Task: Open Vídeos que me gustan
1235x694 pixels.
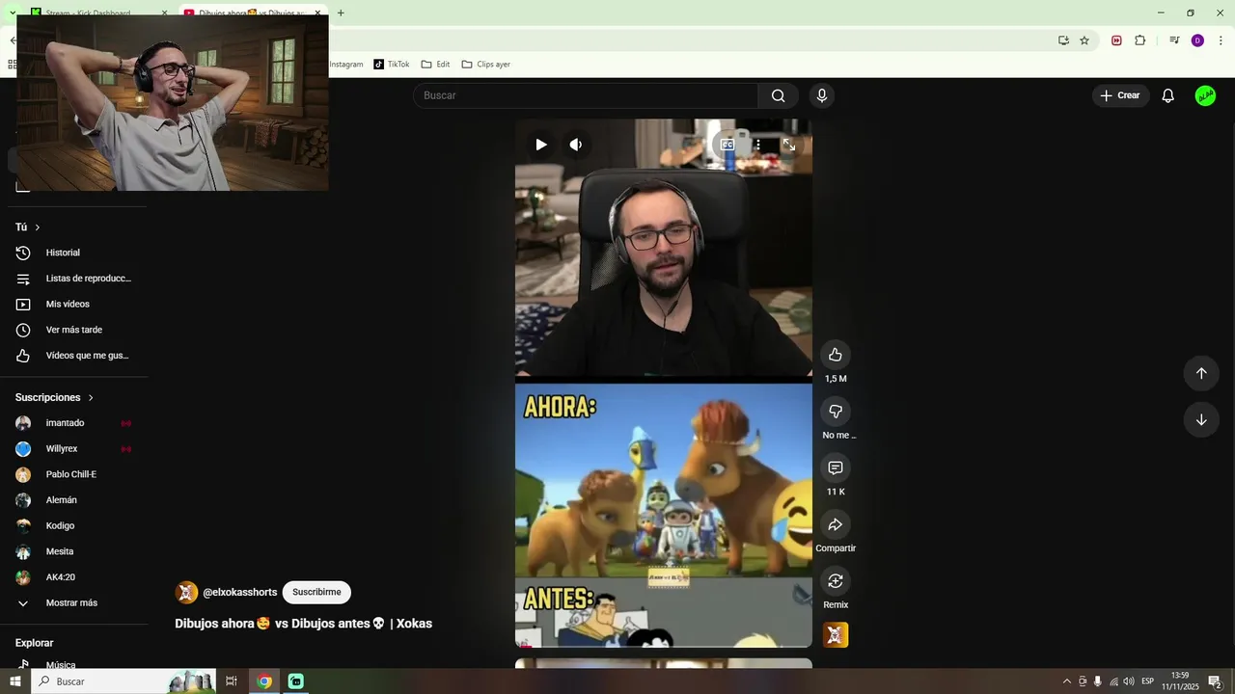Action: tap(73, 356)
